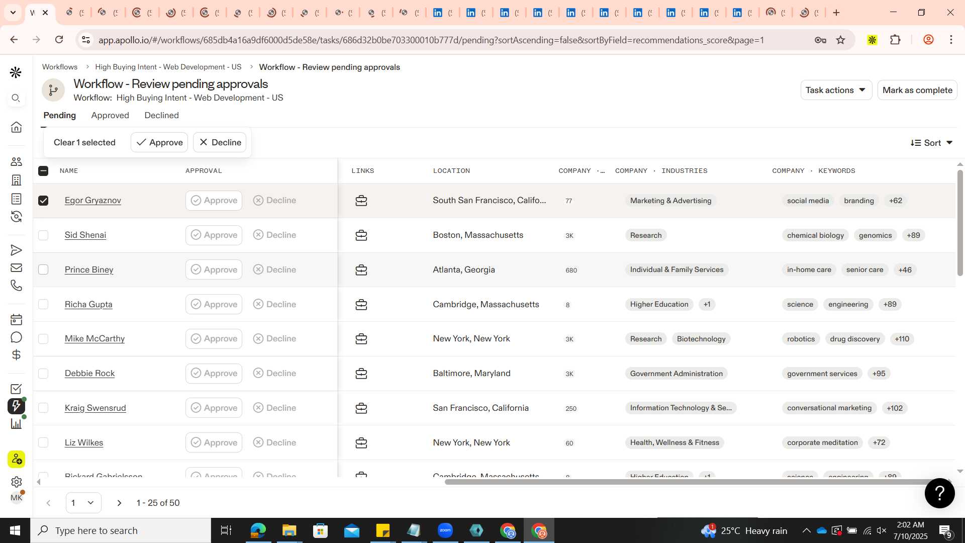Image resolution: width=965 pixels, height=543 pixels.
Task: Toggle the select-all header checkbox
Action: coord(43,171)
